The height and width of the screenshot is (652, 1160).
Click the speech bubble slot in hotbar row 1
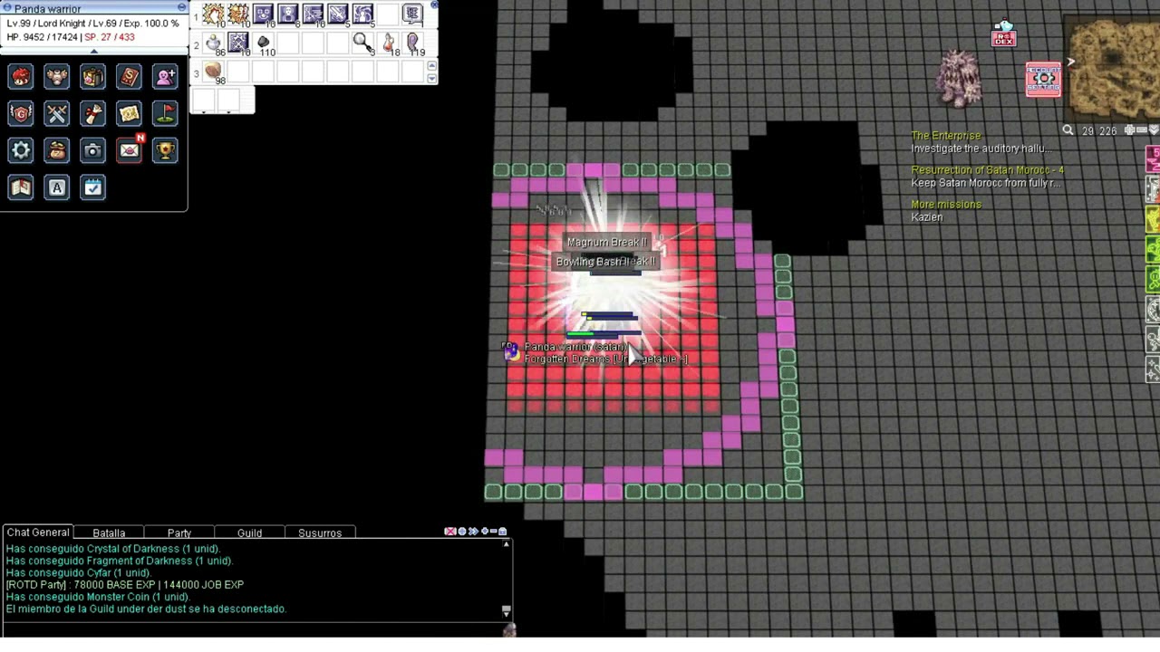(412, 14)
